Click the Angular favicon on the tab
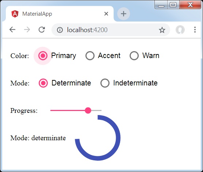Viewport: 203px width, 172px height. pos(15,14)
